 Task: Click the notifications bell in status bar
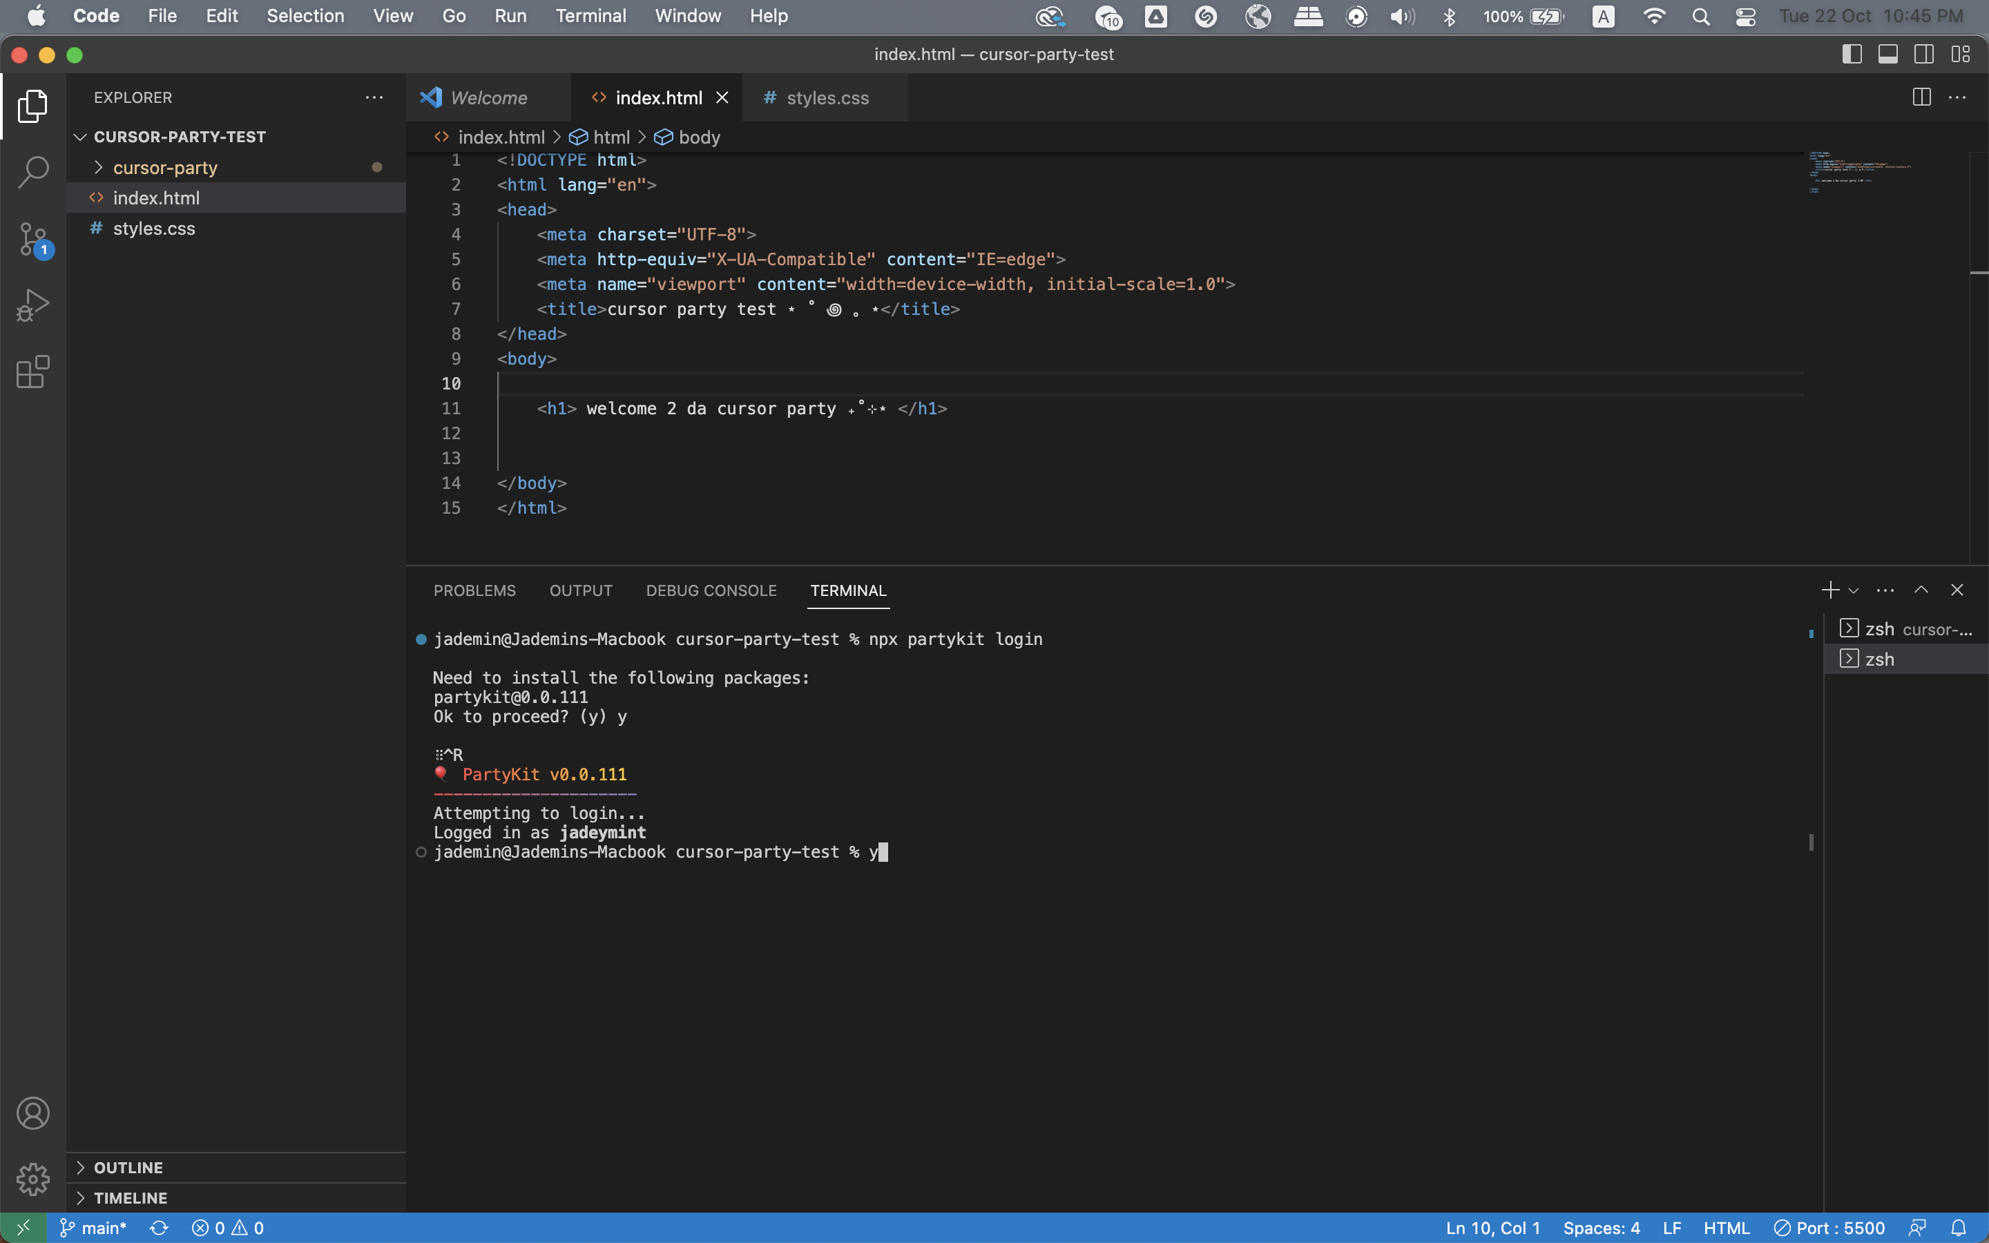(x=1959, y=1227)
